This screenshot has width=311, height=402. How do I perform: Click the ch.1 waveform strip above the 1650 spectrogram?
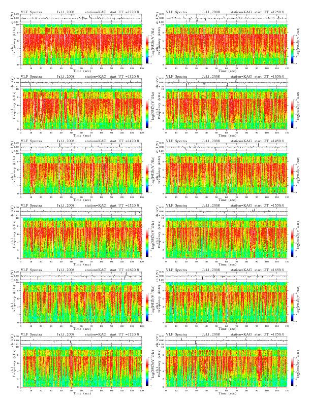coord(226,276)
